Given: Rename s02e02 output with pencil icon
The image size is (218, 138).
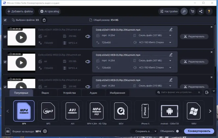Looking at the screenshot, I should [x=171, y=54].
